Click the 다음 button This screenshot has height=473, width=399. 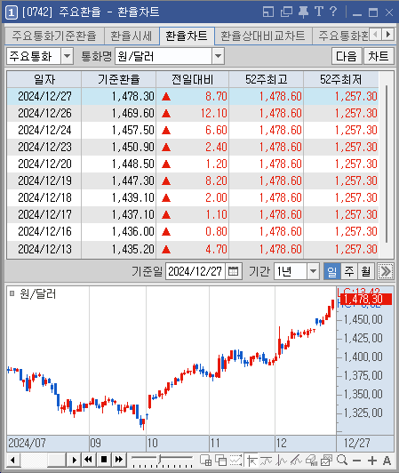point(347,56)
